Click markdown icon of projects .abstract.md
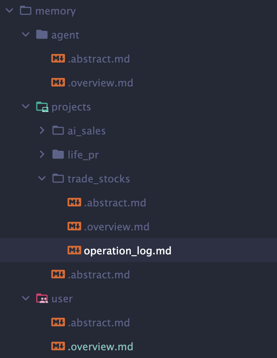The width and height of the screenshot is (277, 358). click(x=58, y=274)
